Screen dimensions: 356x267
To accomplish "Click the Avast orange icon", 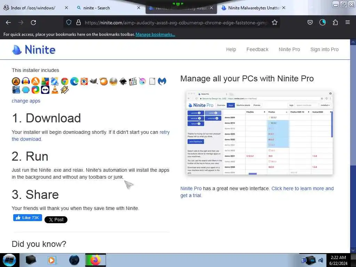I will [35, 81].
